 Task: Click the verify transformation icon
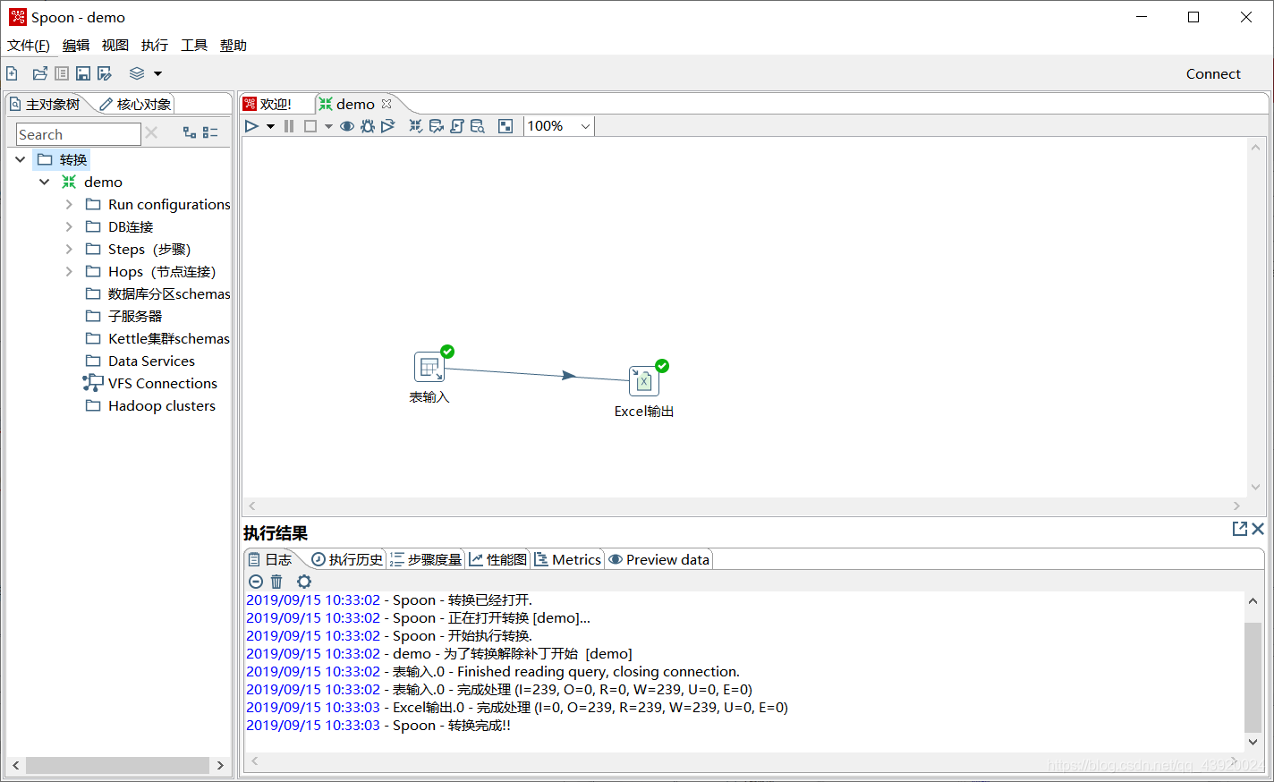coord(416,126)
